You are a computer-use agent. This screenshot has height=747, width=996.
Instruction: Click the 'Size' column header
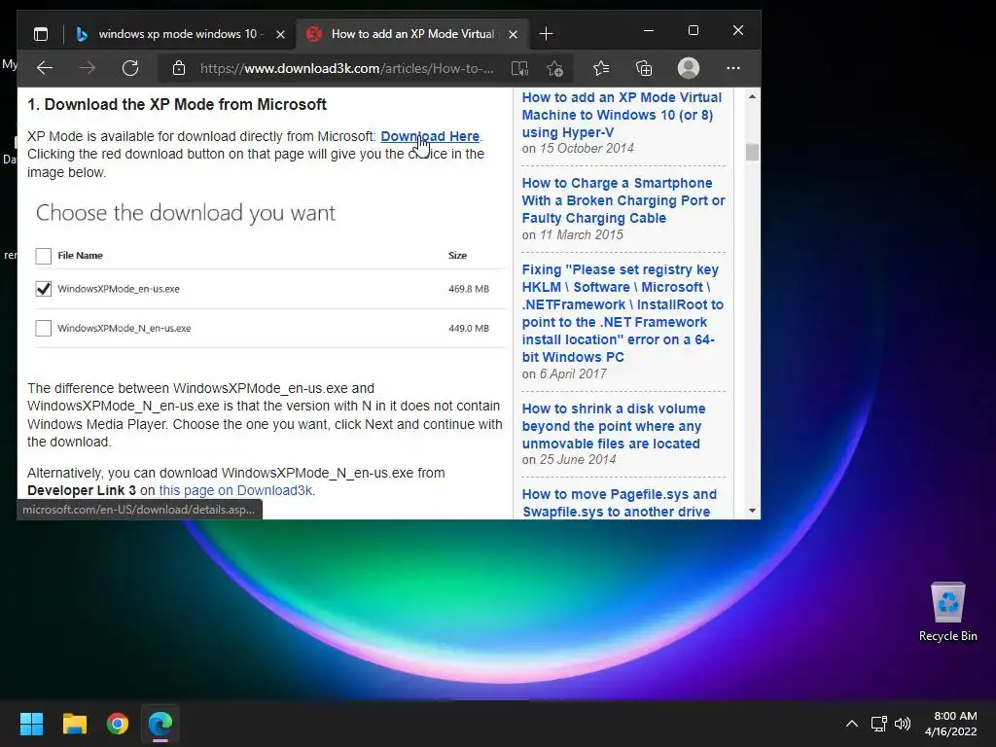coord(457,256)
